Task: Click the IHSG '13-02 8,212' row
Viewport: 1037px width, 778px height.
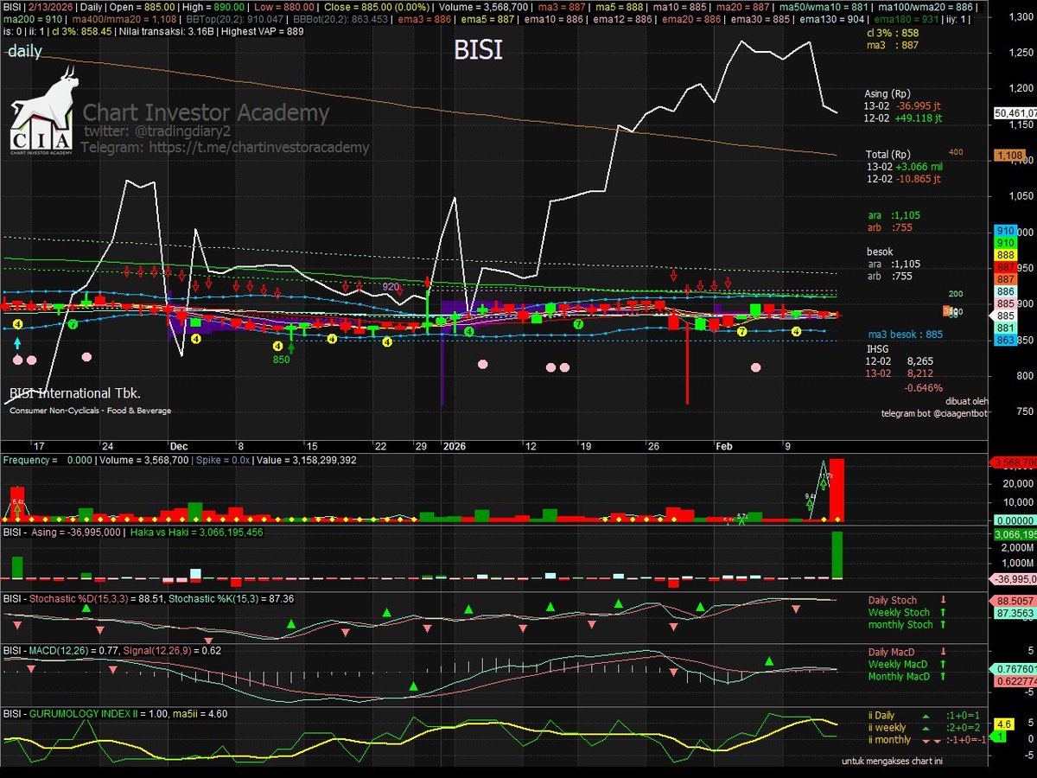Action: point(901,373)
